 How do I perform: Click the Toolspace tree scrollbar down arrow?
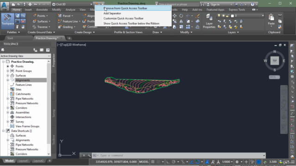click(x=49, y=154)
